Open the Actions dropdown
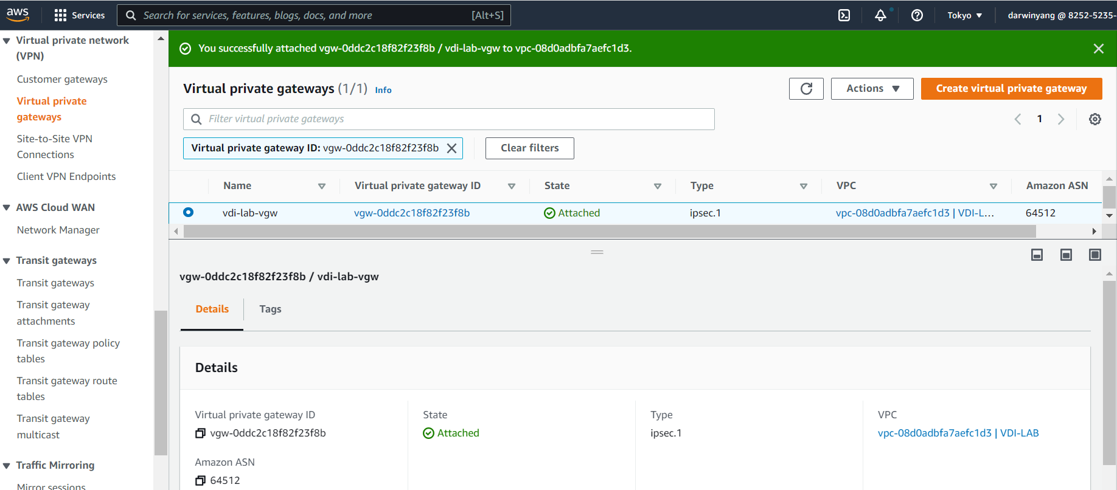Viewport: 1117px width, 490px height. pos(872,89)
